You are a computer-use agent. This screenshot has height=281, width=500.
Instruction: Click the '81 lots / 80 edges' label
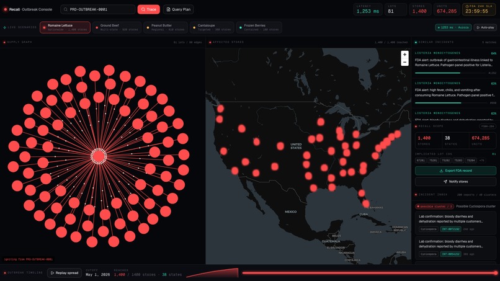pos(187,42)
